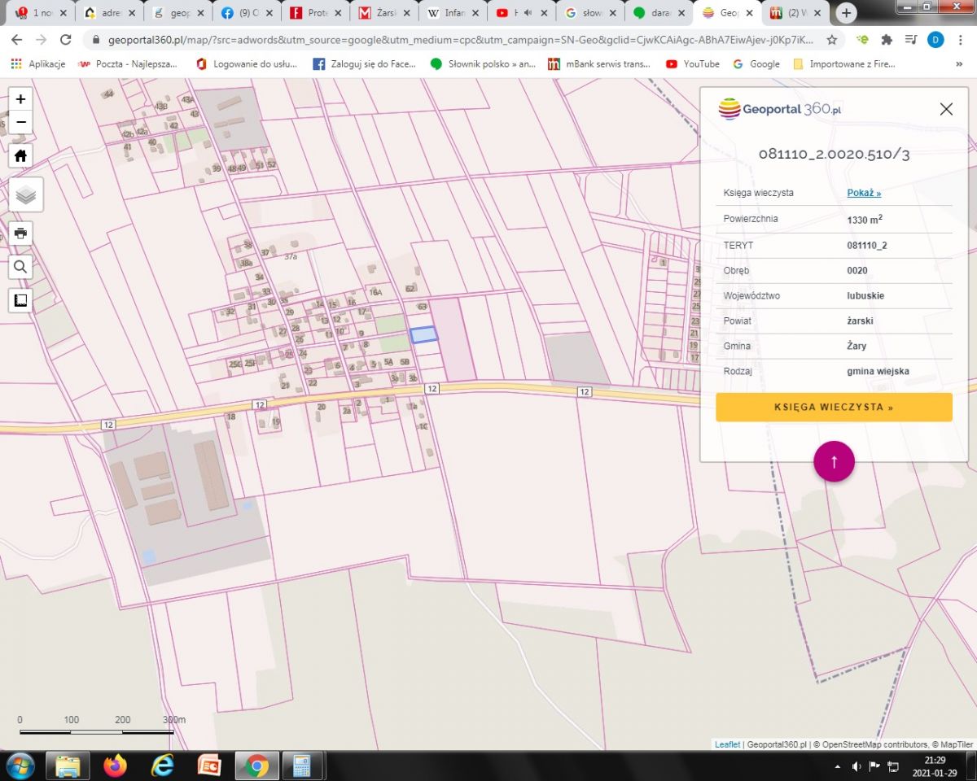Open the Pokaż » link

click(864, 193)
